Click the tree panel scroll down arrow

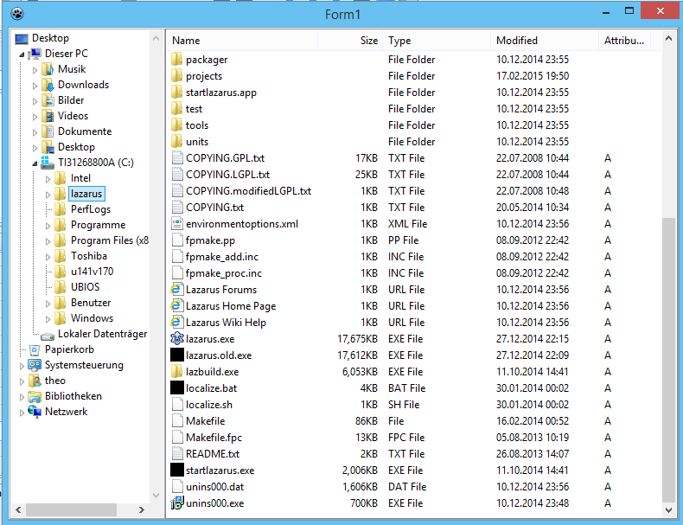(156, 496)
